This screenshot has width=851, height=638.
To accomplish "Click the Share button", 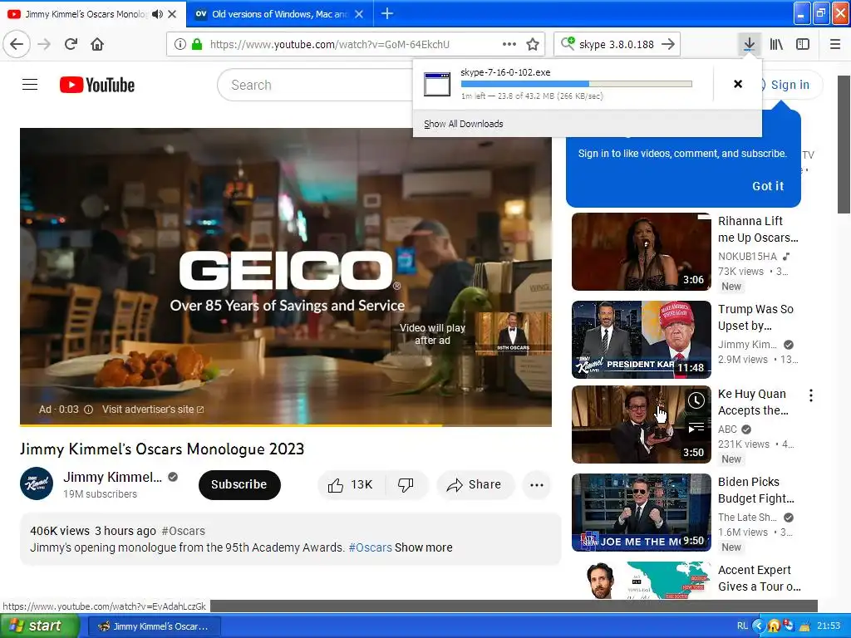I will (x=475, y=484).
